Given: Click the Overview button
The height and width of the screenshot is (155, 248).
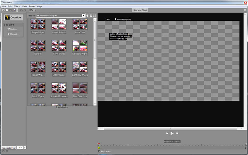Looking at the screenshot, I should point(14,17).
